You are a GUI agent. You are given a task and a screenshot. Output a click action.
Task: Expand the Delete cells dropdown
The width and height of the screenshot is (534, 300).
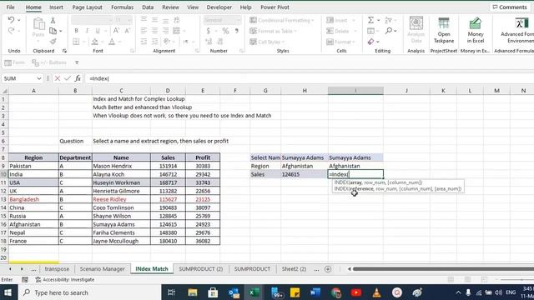click(355, 31)
